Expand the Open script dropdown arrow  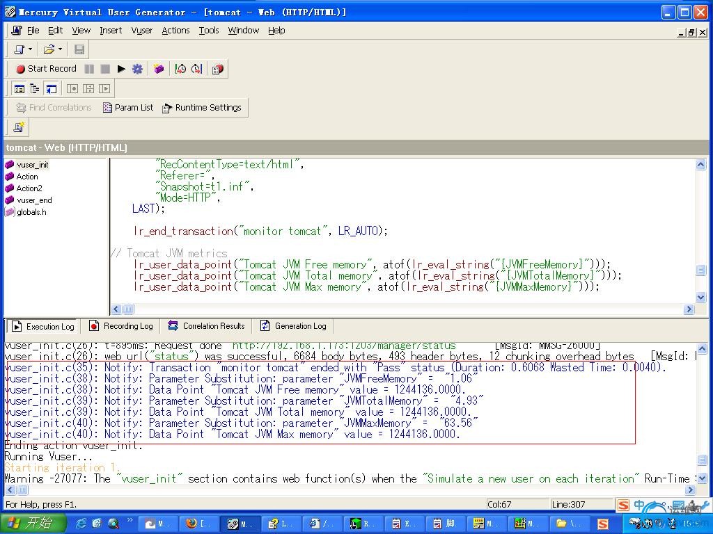point(60,49)
